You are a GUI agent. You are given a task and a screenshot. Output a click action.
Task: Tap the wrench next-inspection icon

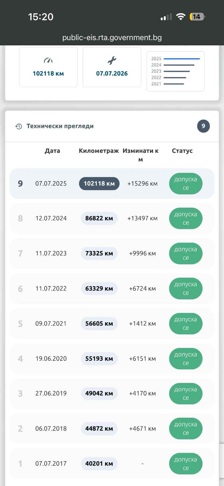pyautogui.click(x=112, y=60)
